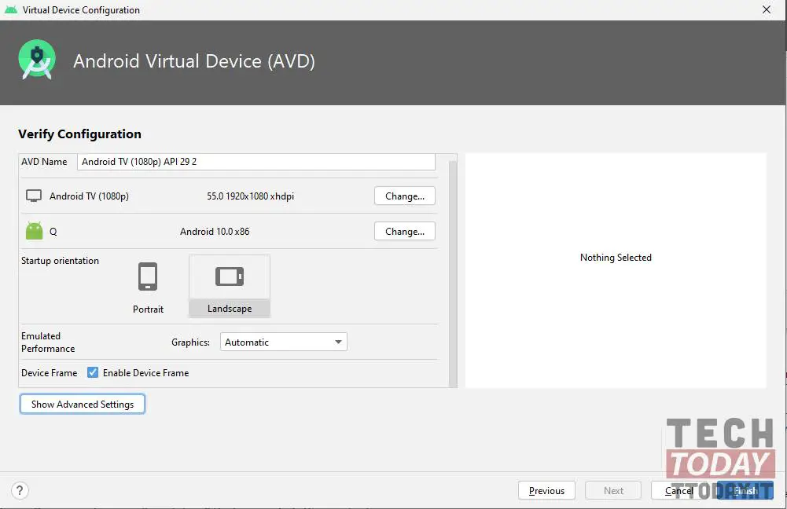
Task: Toggle the Enable Device Frame checkbox
Action: pos(92,372)
